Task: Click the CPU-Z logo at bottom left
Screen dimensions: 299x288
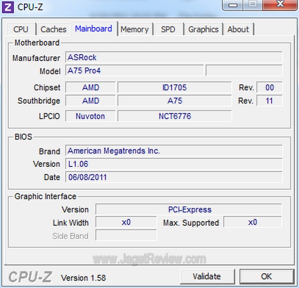Action: pos(30,277)
